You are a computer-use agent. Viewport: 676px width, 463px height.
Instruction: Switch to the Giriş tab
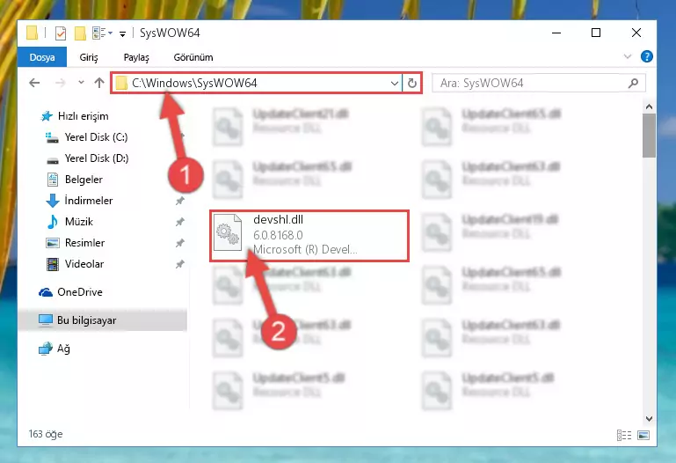89,57
